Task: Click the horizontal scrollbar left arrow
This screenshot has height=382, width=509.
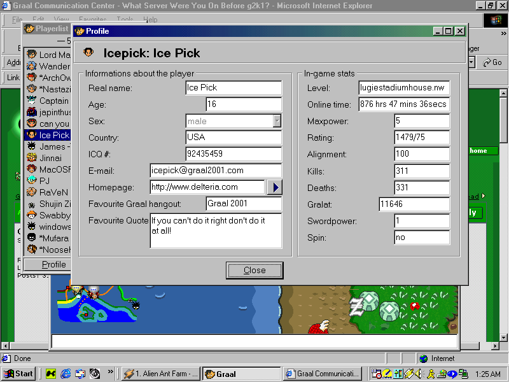Action: click(x=4, y=346)
